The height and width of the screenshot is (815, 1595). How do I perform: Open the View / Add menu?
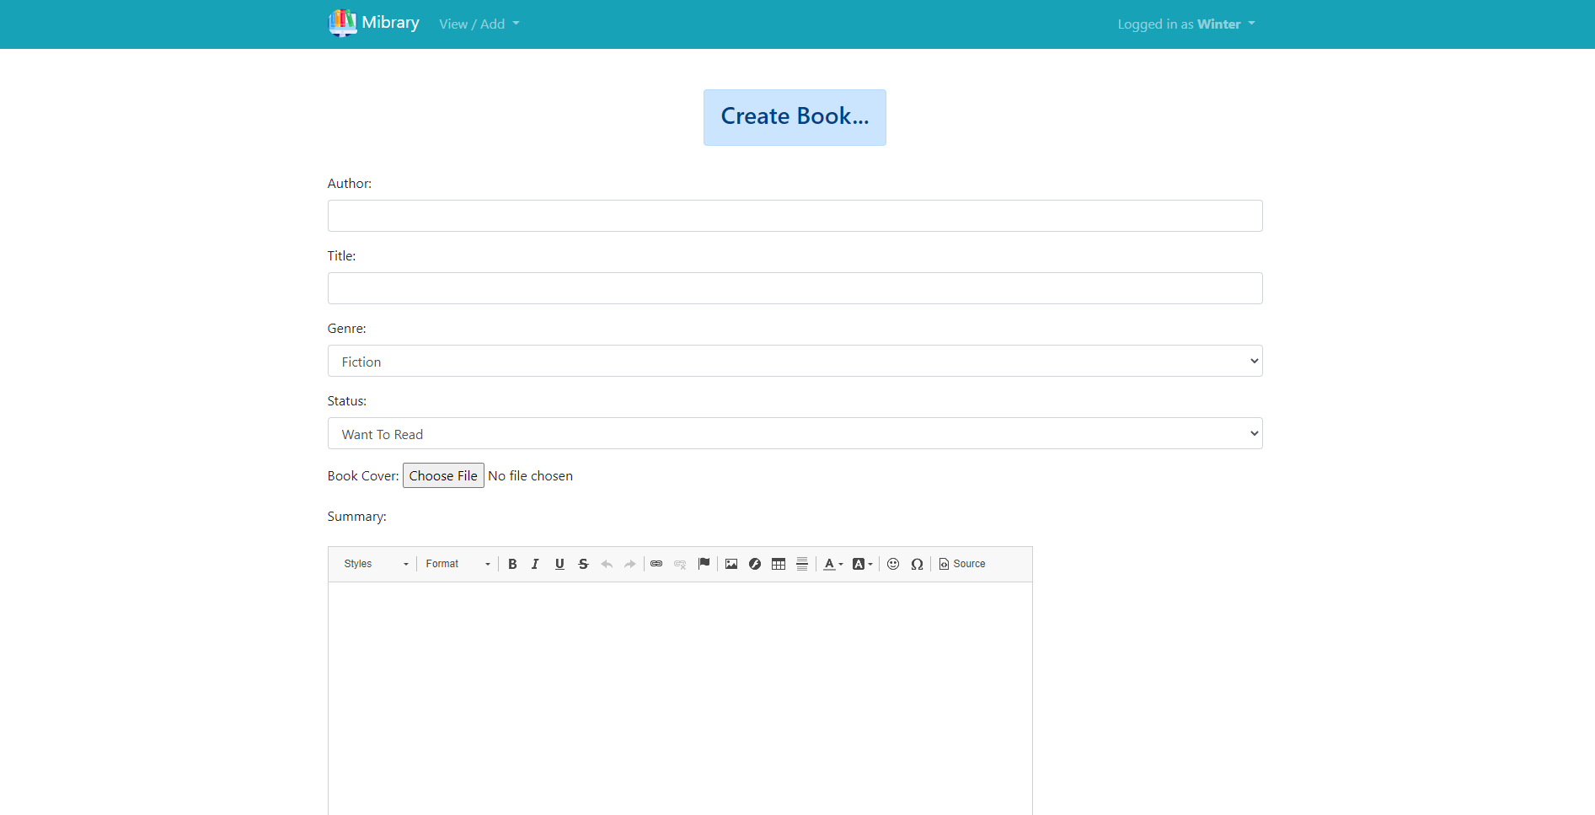[479, 24]
